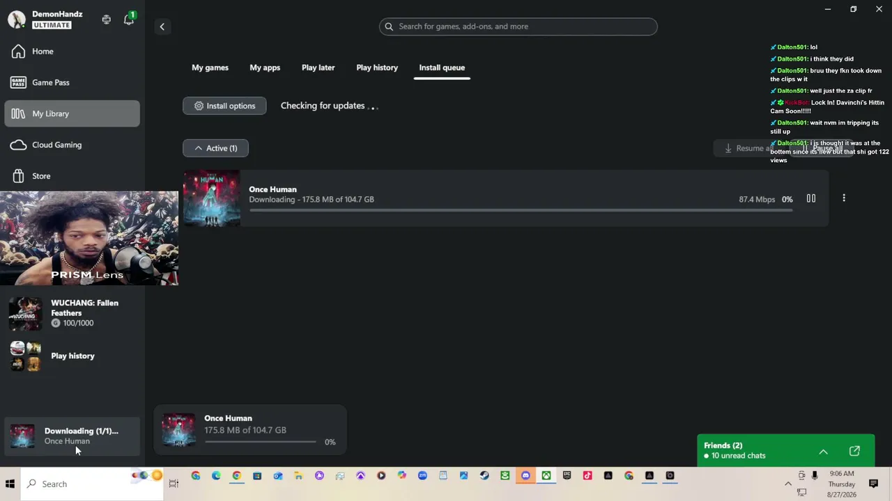Open Task View on the taskbar
Viewport: 892px width, 501px height.
174,484
